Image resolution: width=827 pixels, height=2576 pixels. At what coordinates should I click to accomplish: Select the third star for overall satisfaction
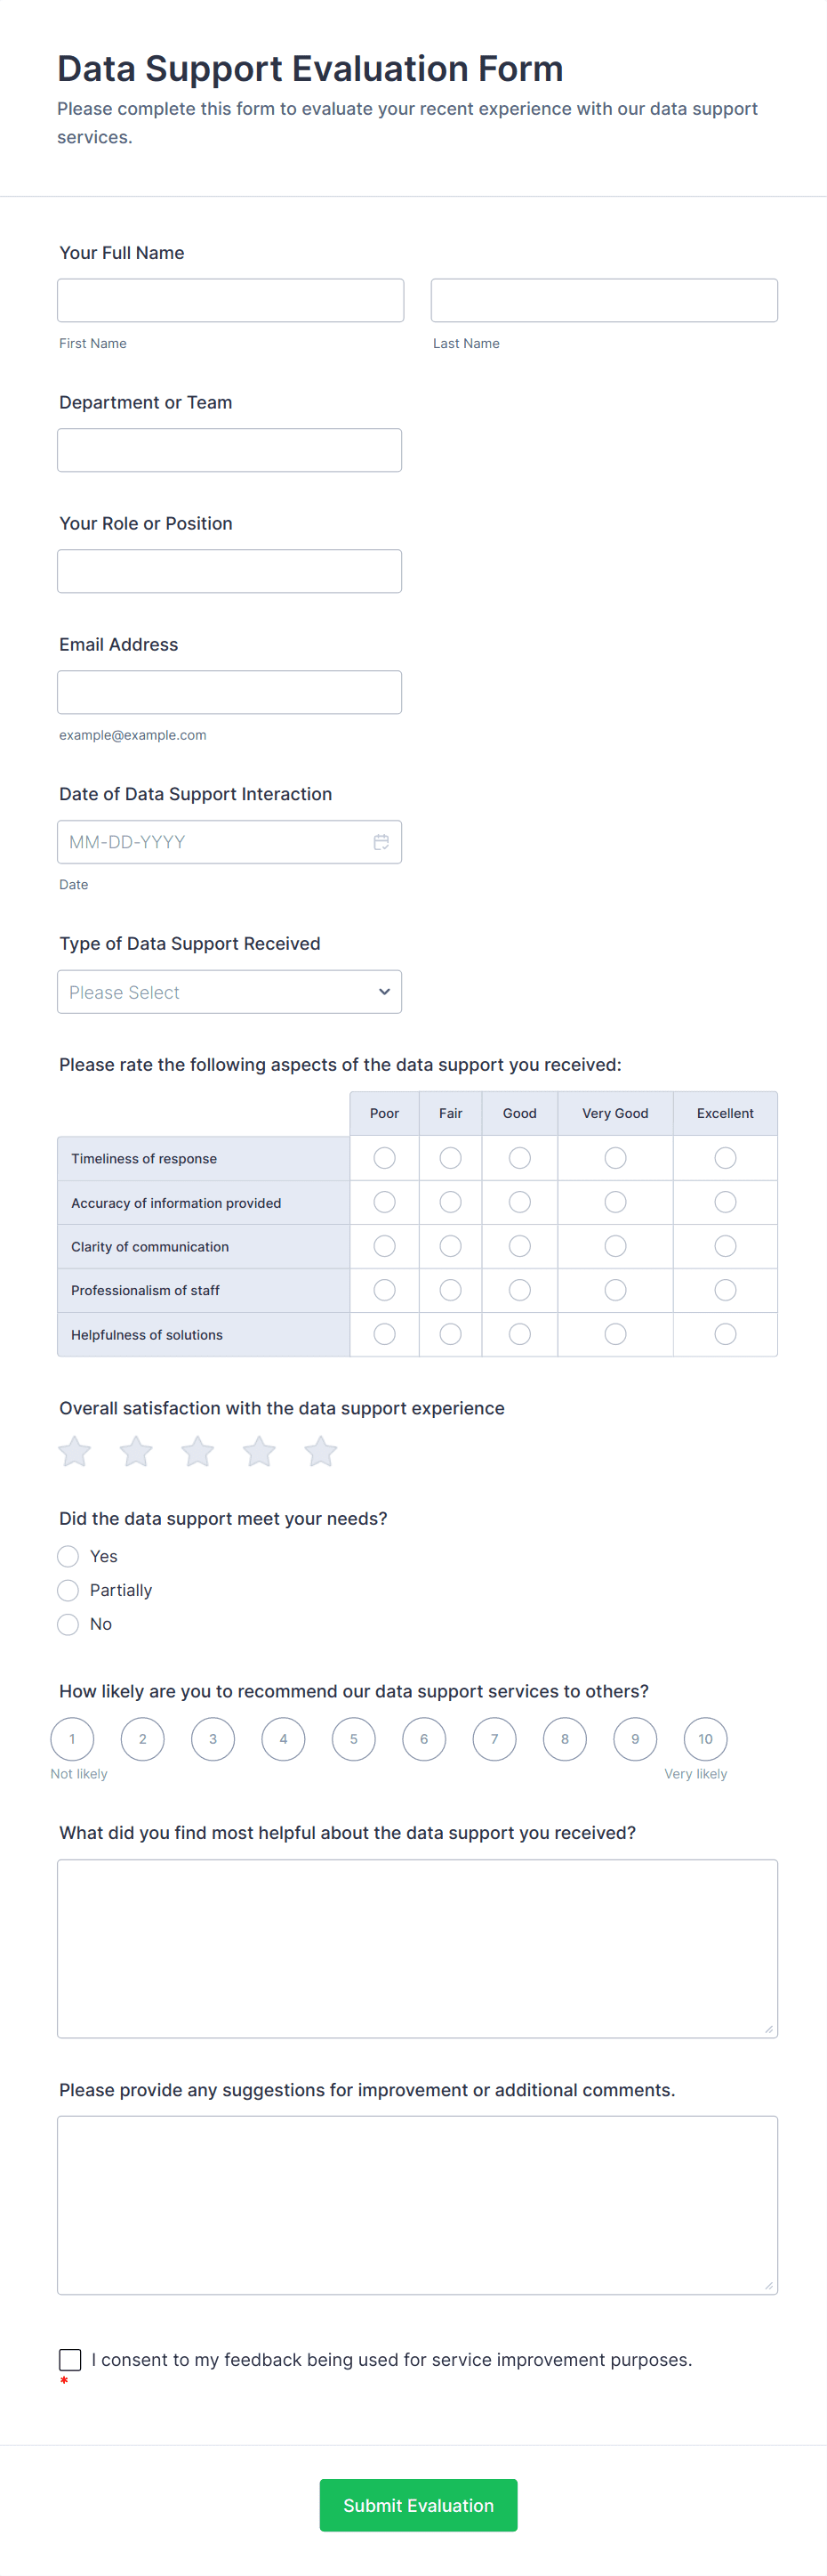pyautogui.click(x=197, y=1451)
